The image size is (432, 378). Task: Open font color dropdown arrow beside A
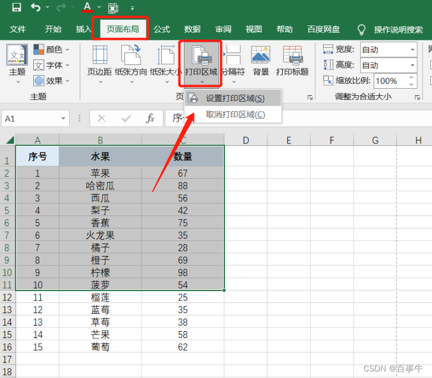click(x=99, y=7)
